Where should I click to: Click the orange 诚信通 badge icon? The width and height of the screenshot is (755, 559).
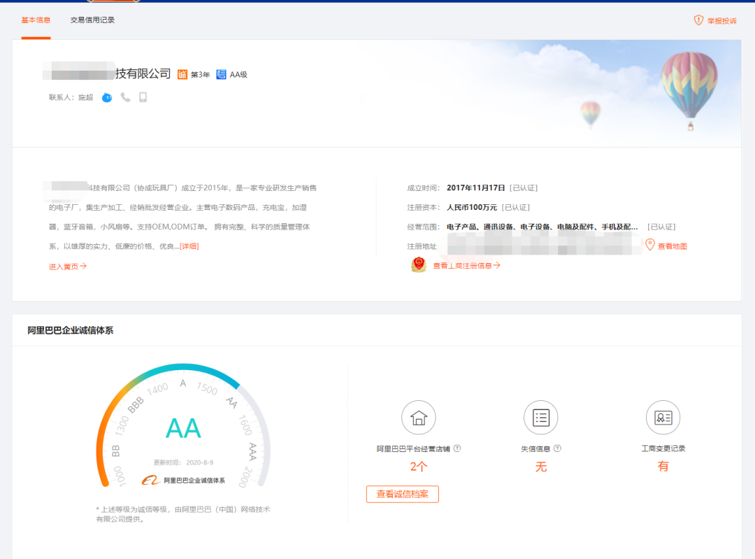pos(182,74)
